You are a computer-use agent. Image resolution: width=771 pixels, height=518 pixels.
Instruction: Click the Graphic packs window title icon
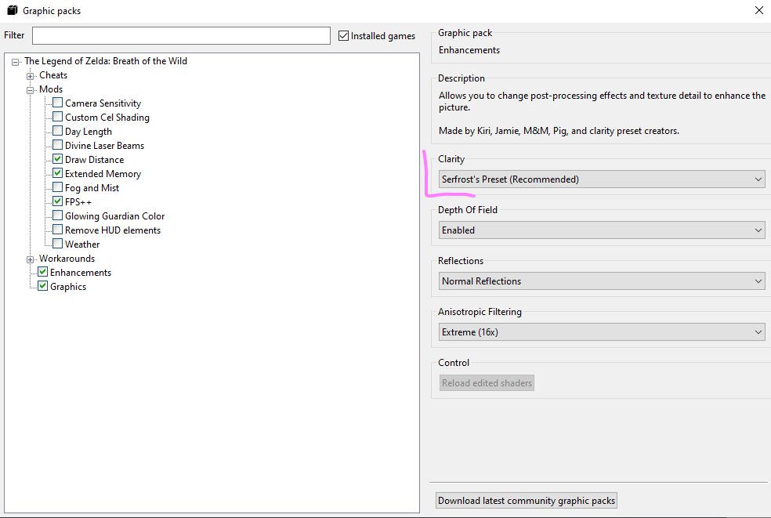point(13,10)
